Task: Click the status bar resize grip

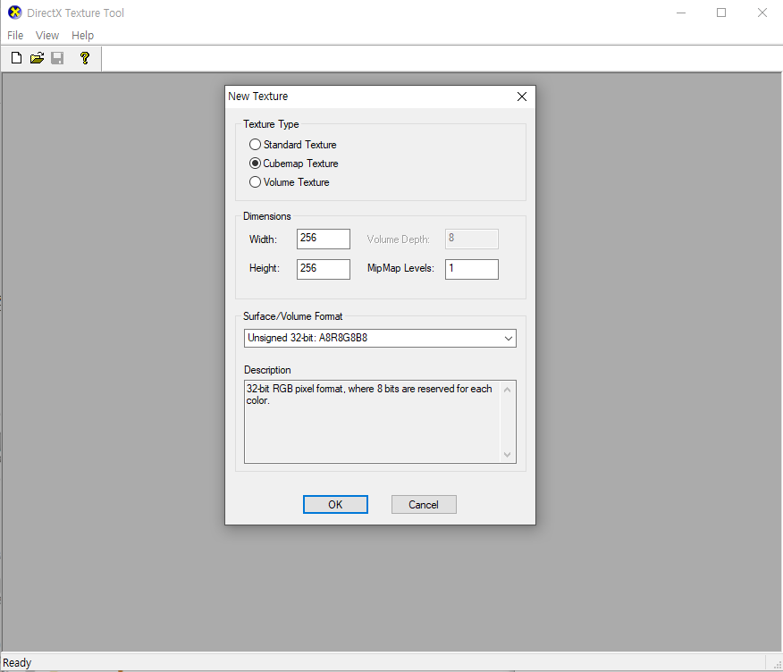Action: (x=777, y=665)
